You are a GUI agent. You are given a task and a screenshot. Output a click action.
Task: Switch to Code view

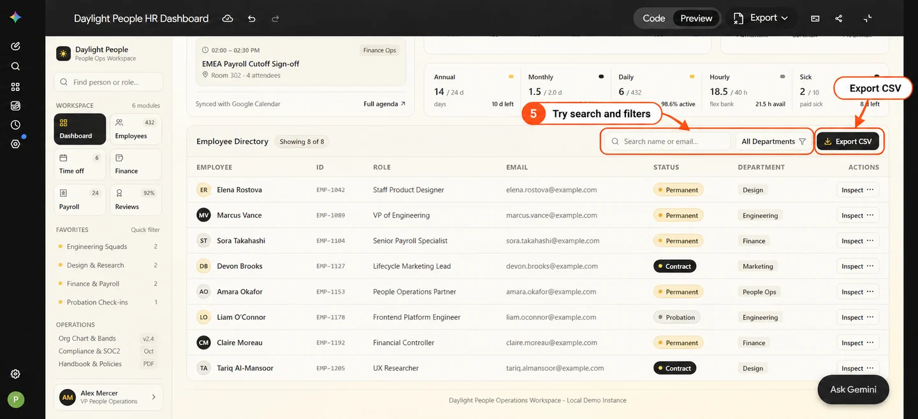click(x=653, y=18)
